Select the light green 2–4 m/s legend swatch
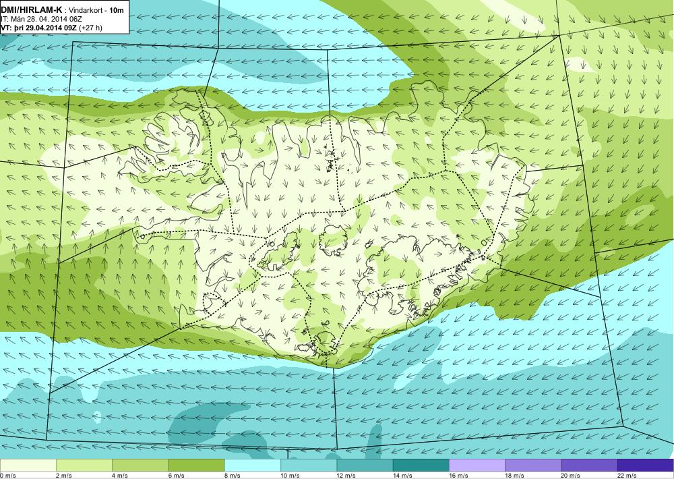Image resolution: width=674 pixels, height=479 pixels. click(84, 466)
